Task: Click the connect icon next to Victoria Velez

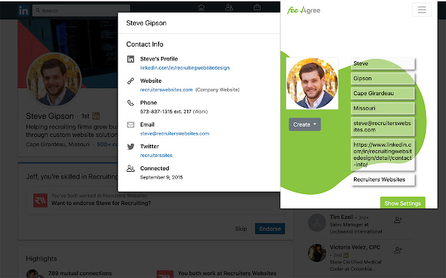Action: point(398,250)
